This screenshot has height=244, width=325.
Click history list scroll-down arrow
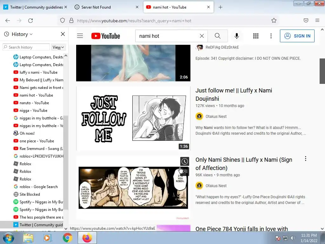tap(66, 229)
